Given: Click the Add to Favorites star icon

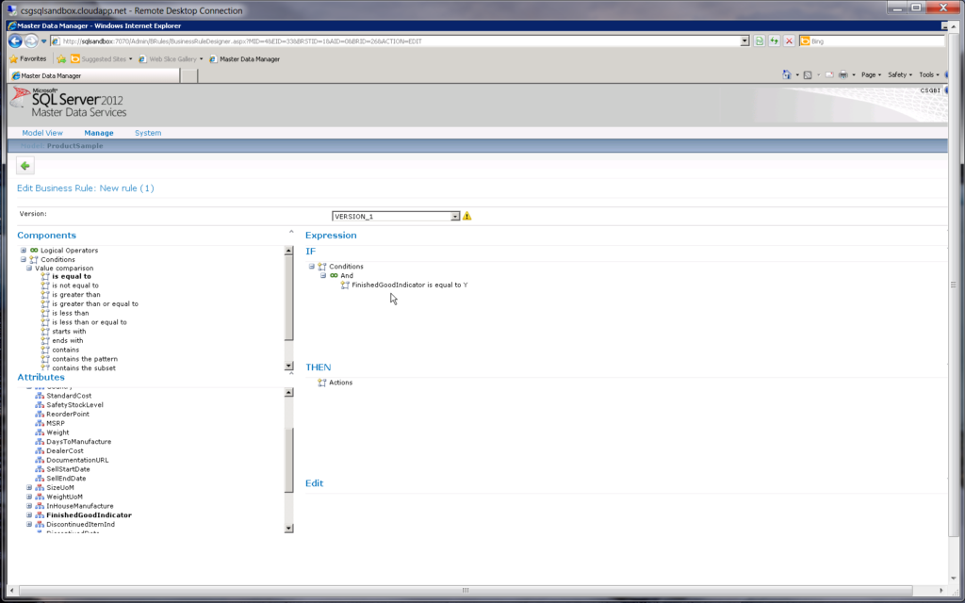Looking at the screenshot, I should [62, 57].
